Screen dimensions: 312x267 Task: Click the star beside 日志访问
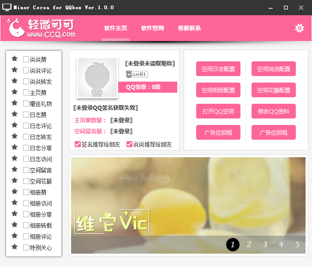point(14,159)
